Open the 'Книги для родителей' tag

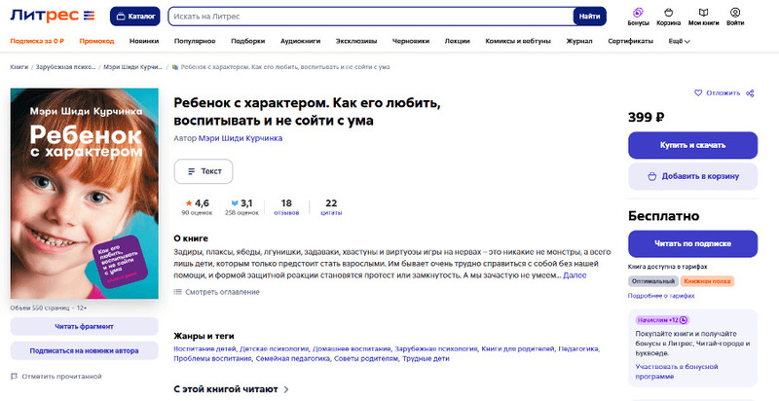point(518,348)
